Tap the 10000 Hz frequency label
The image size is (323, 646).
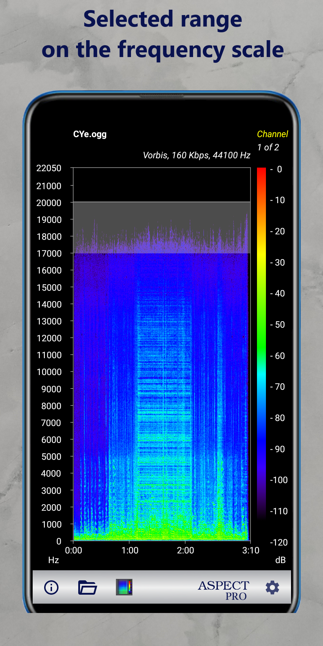pyautogui.click(x=49, y=372)
